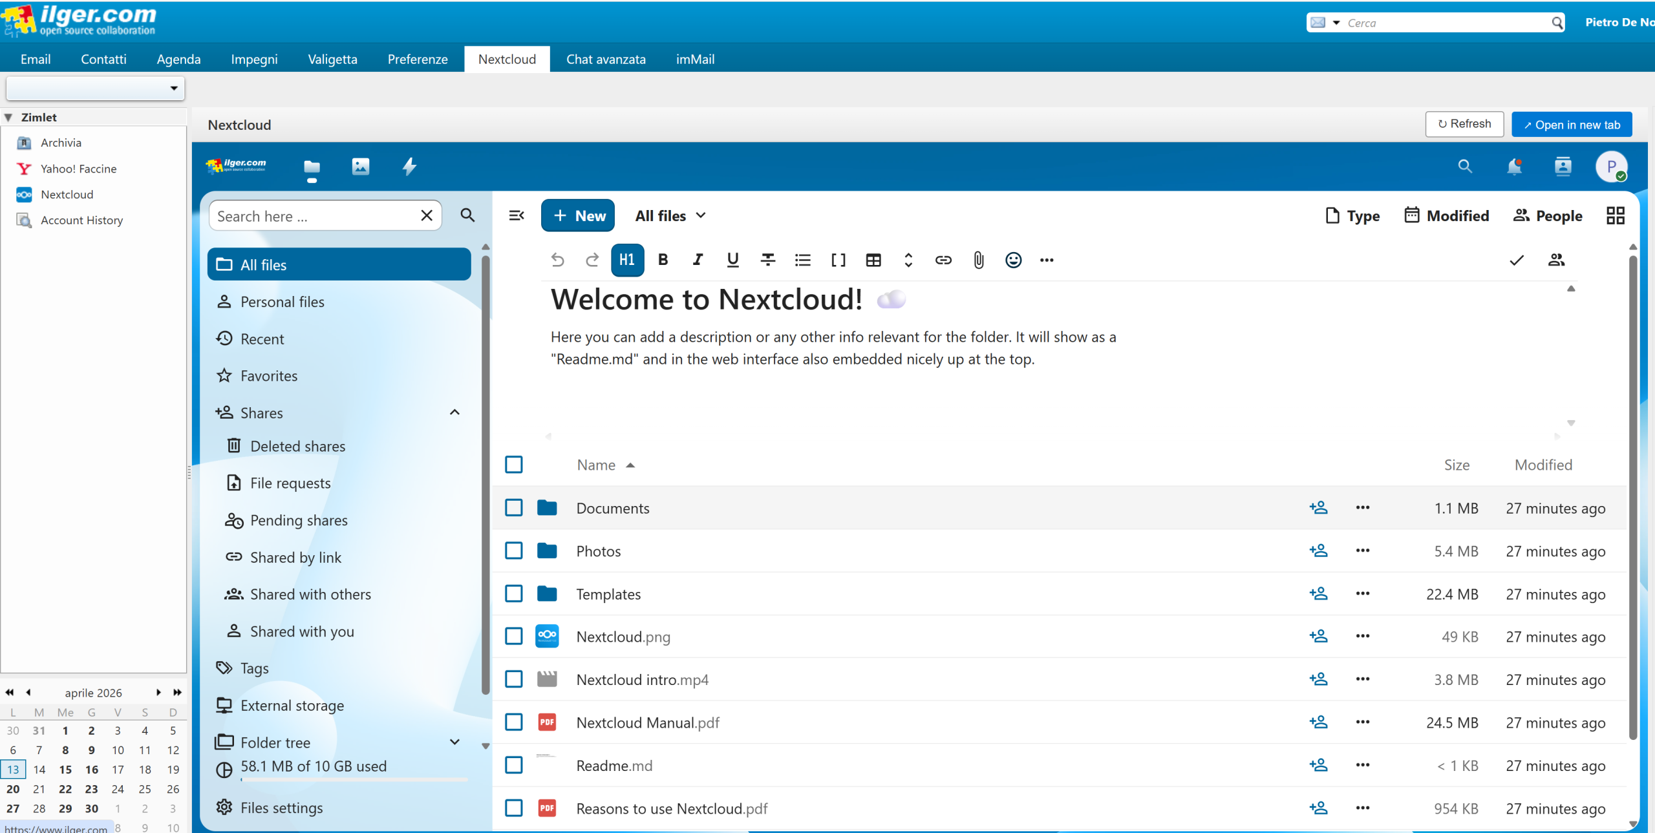Click the Nextcloud Photos app icon
Screen dimensions: 1655x833
[x=360, y=167]
